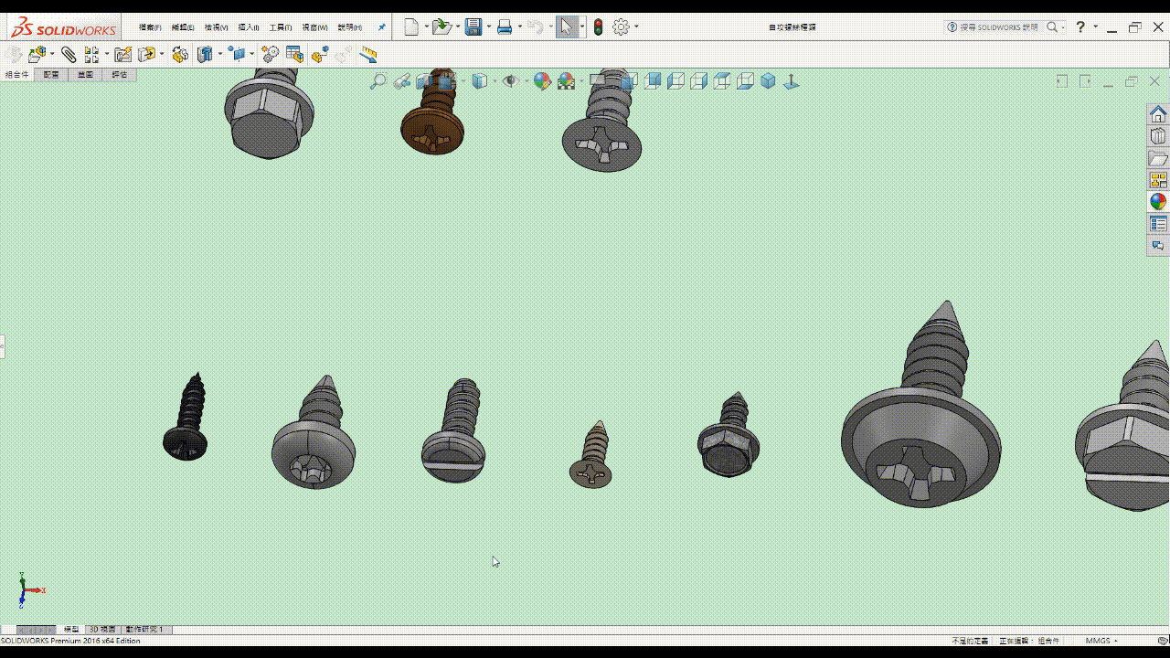
Task: Open the MMGS unit system dropdown
Action: click(x=1101, y=641)
